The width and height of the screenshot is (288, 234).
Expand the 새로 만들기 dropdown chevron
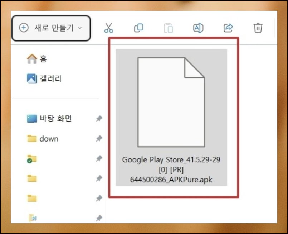[80, 28]
